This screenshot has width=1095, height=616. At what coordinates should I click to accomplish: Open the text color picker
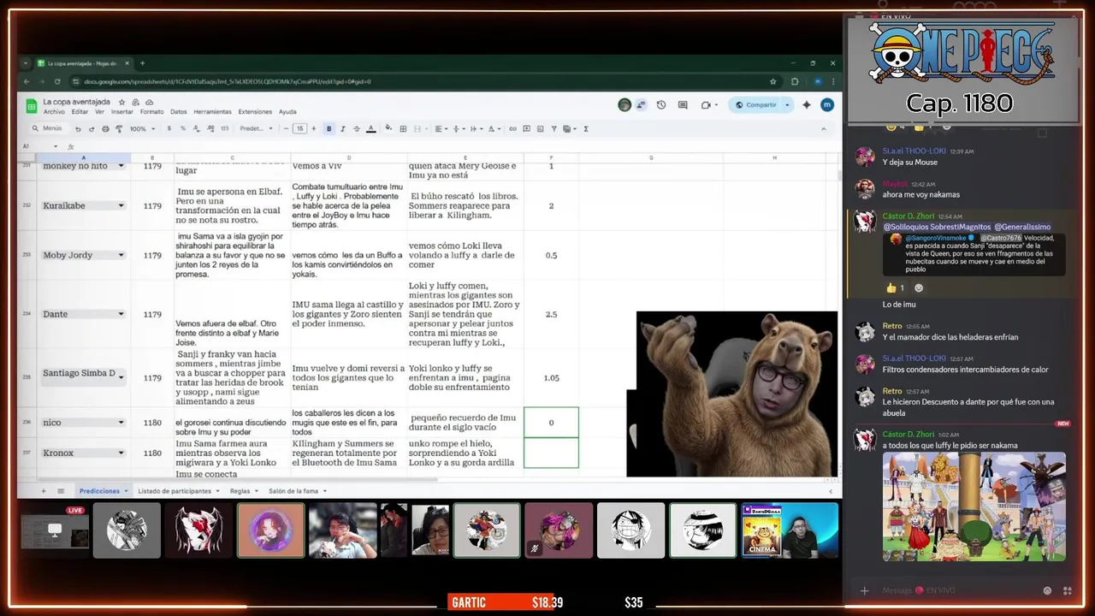370,129
